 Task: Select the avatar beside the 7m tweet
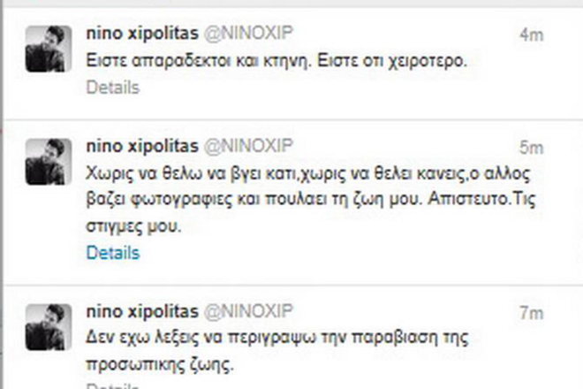49,327
